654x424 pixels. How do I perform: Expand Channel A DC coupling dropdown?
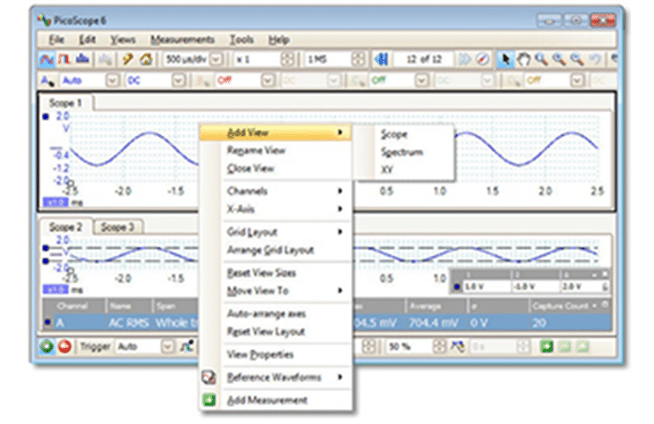click(x=179, y=80)
